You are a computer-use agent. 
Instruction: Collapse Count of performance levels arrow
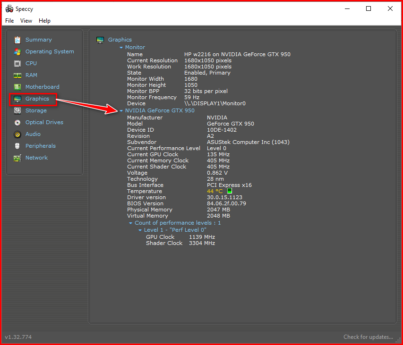(x=130, y=223)
